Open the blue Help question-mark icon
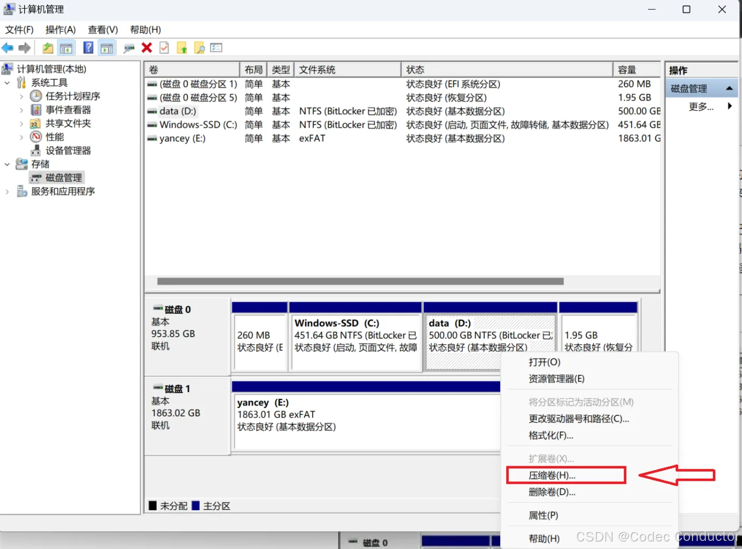The width and height of the screenshot is (742, 549). click(x=88, y=48)
